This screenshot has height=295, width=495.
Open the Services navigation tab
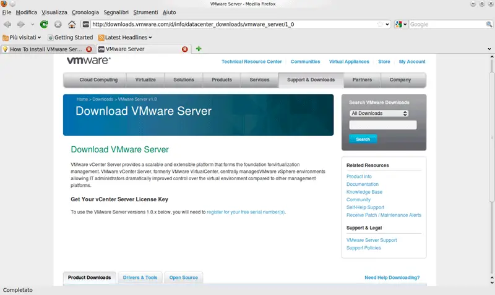[x=259, y=80]
